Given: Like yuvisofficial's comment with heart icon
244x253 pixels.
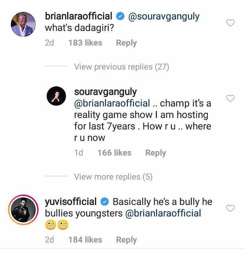Looking at the screenshot, I should click(x=230, y=208).
